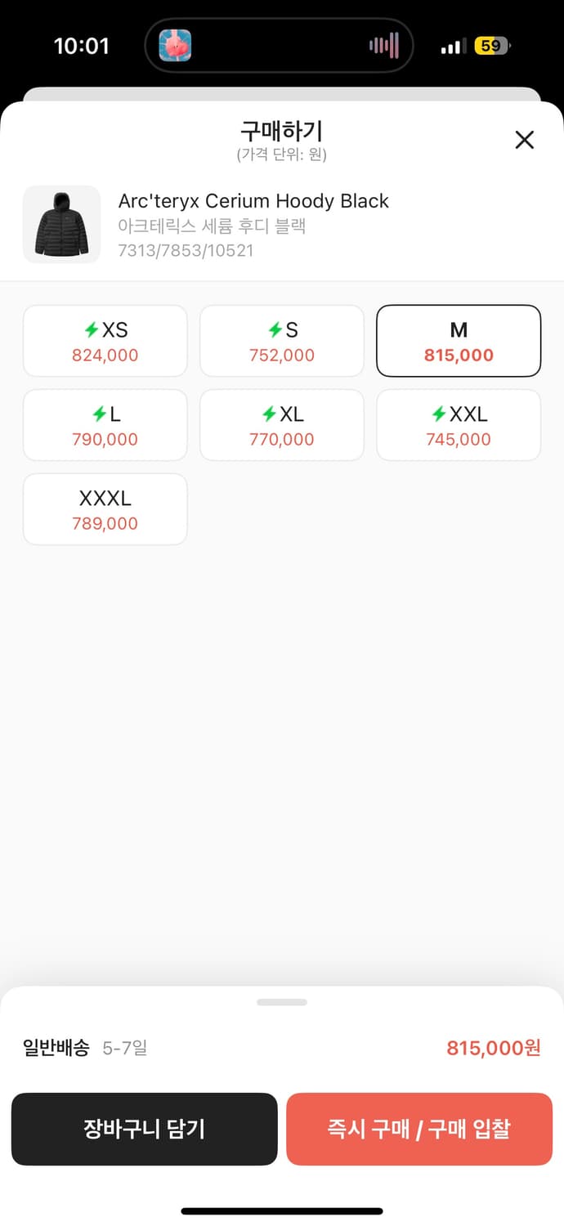The height and width of the screenshot is (1226, 564).
Task: Select the M size option
Action: coord(459,341)
